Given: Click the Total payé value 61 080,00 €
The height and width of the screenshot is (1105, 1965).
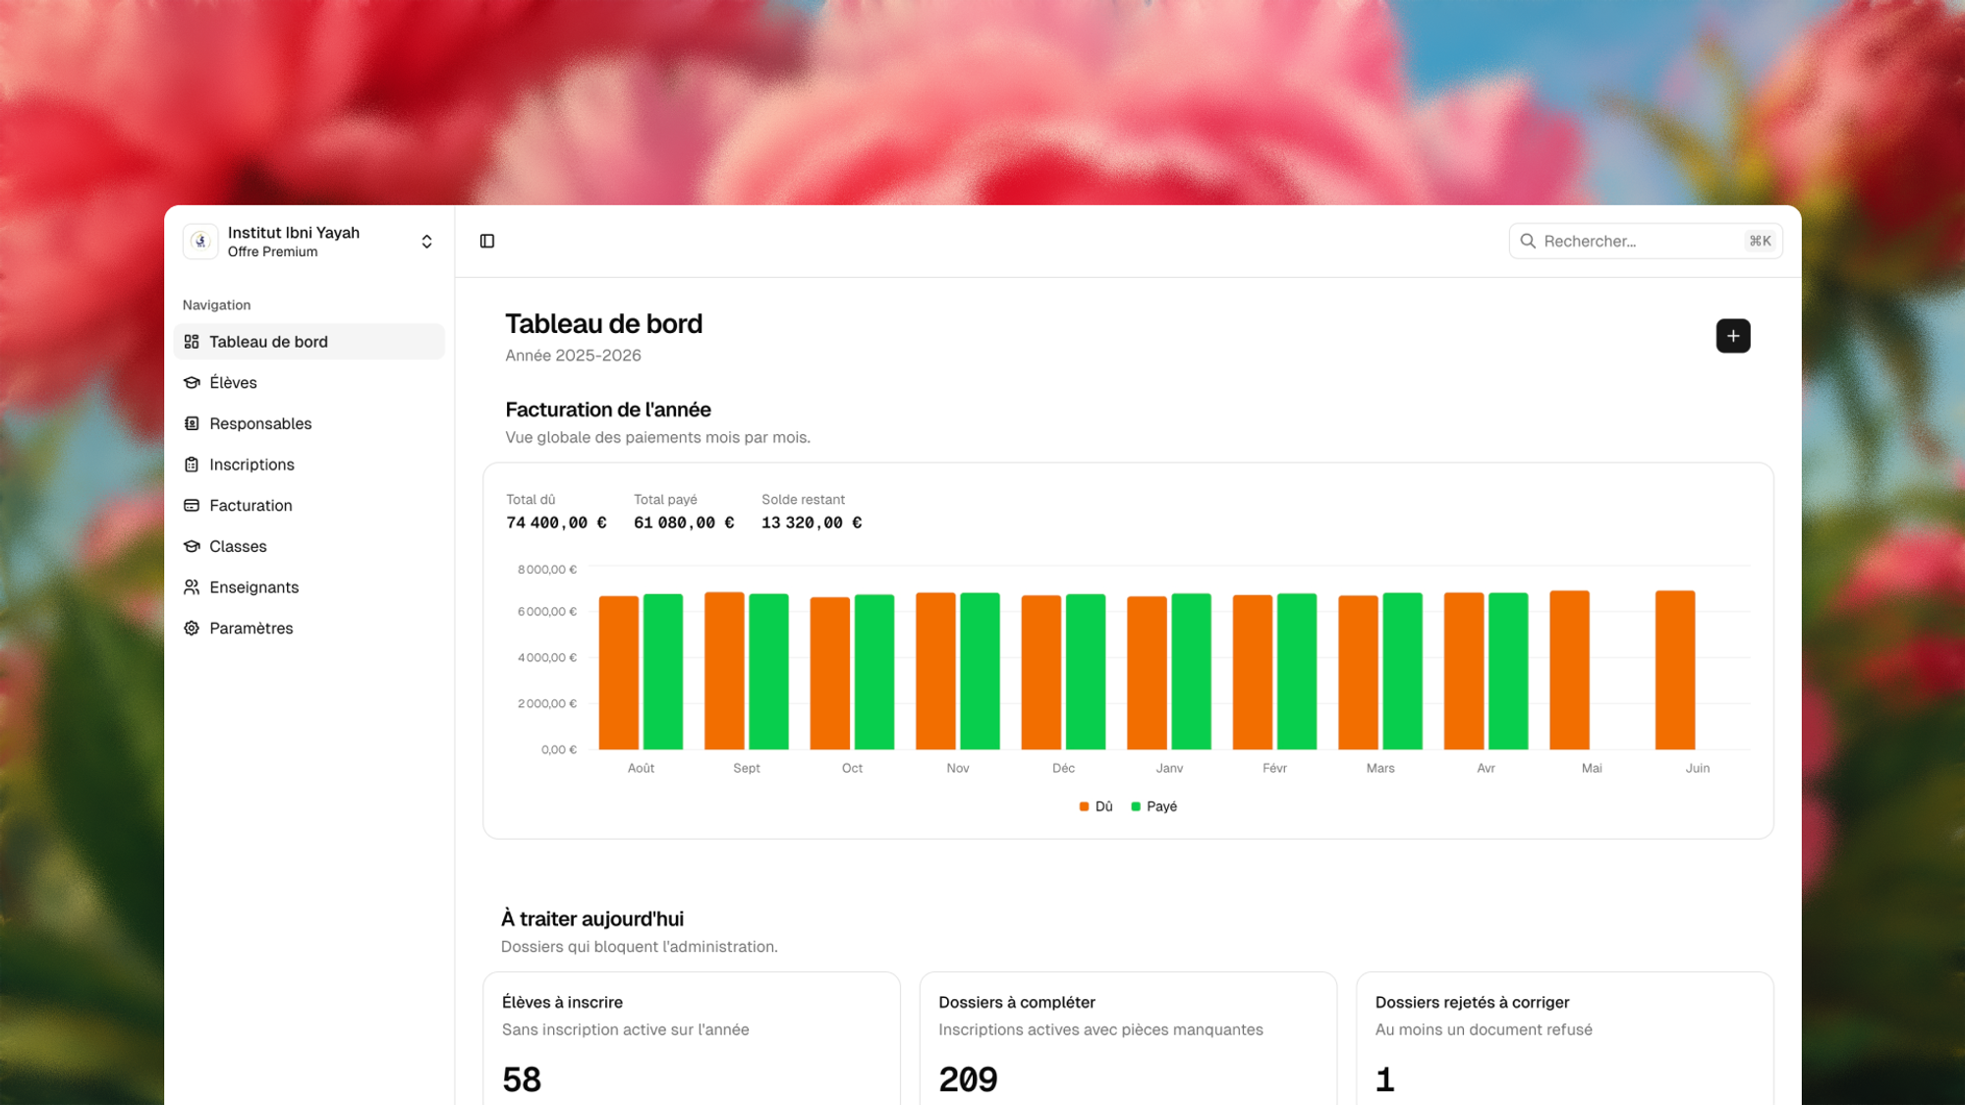Looking at the screenshot, I should click(684, 524).
